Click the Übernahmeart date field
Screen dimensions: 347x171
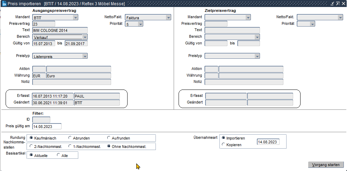pyautogui.click(x=268, y=142)
